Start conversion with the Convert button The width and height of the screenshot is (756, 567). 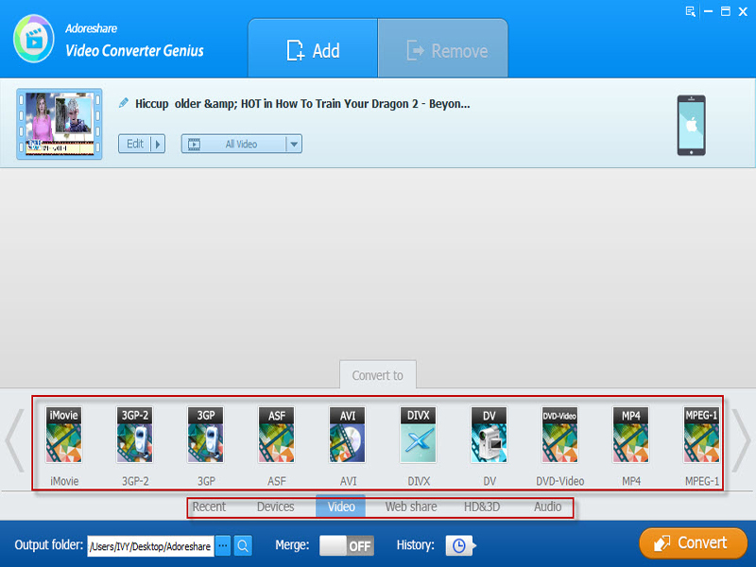694,543
